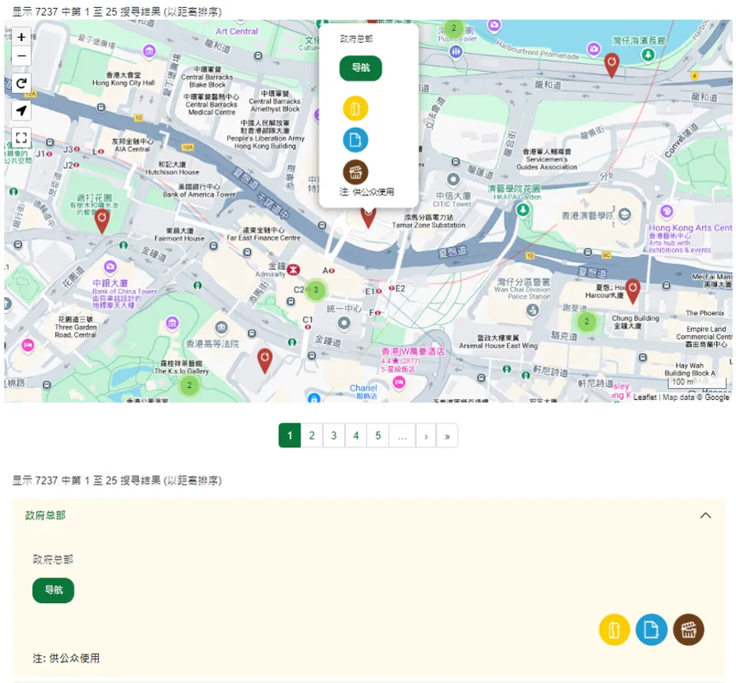736x683 pixels.
Task: Collapse the 政府总部 result panel via chevron
Action: tap(706, 514)
